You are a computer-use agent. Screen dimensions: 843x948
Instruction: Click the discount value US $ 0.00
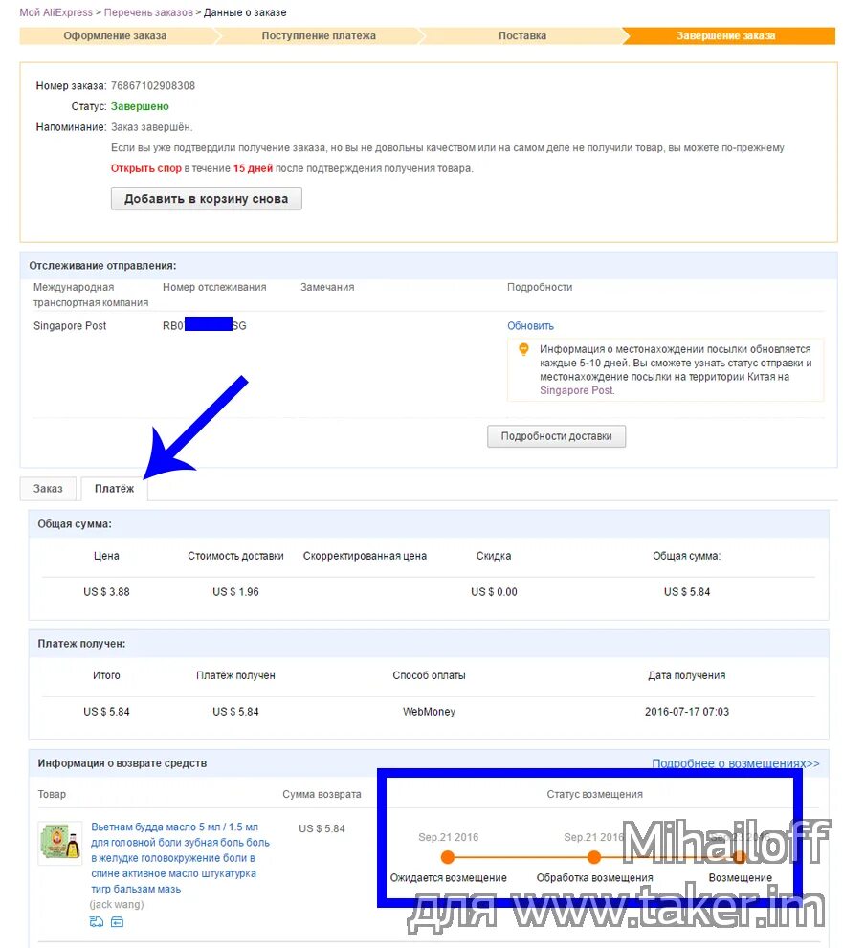point(494,592)
